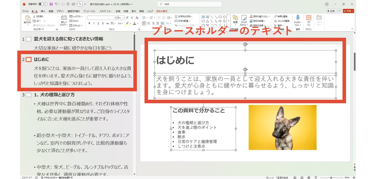Justify the paragraph text
This screenshot has width=376, height=179.
click(158, 23)
